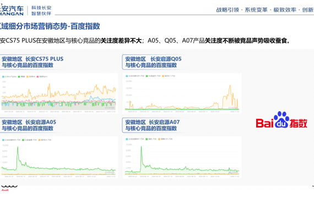
Task: Select the 长安CS75 PLUS chart title box
Action: 32,62
